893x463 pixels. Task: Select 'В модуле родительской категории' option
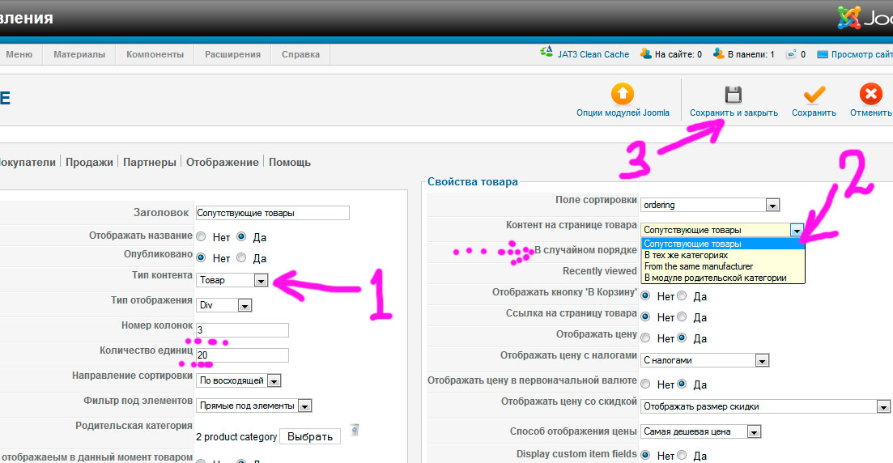(x=723, y=278)
